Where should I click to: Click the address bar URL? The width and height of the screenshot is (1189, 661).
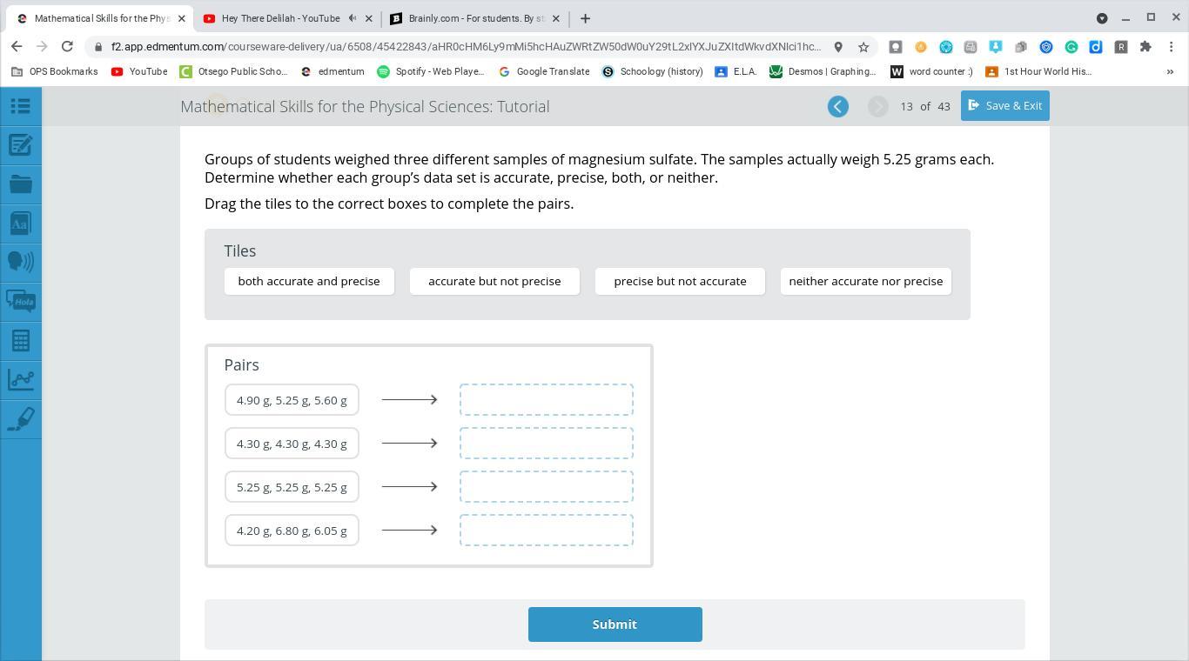[x=466, y=47]
